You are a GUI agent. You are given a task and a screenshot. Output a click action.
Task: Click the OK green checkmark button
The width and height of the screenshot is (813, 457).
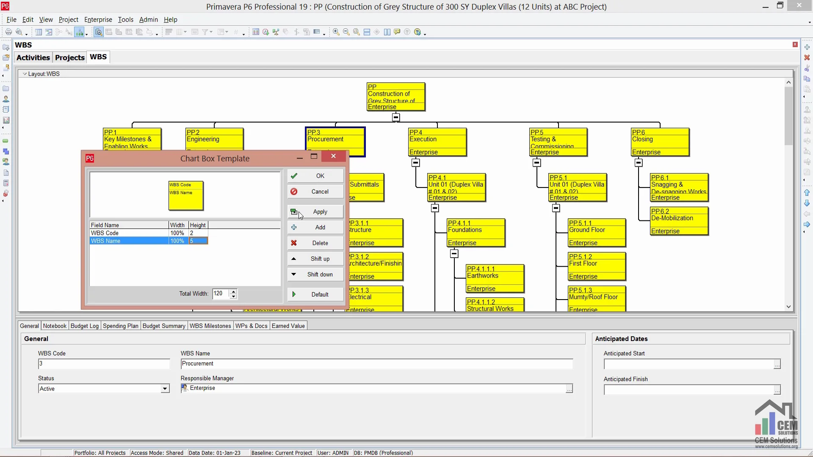tap(315, 175)
